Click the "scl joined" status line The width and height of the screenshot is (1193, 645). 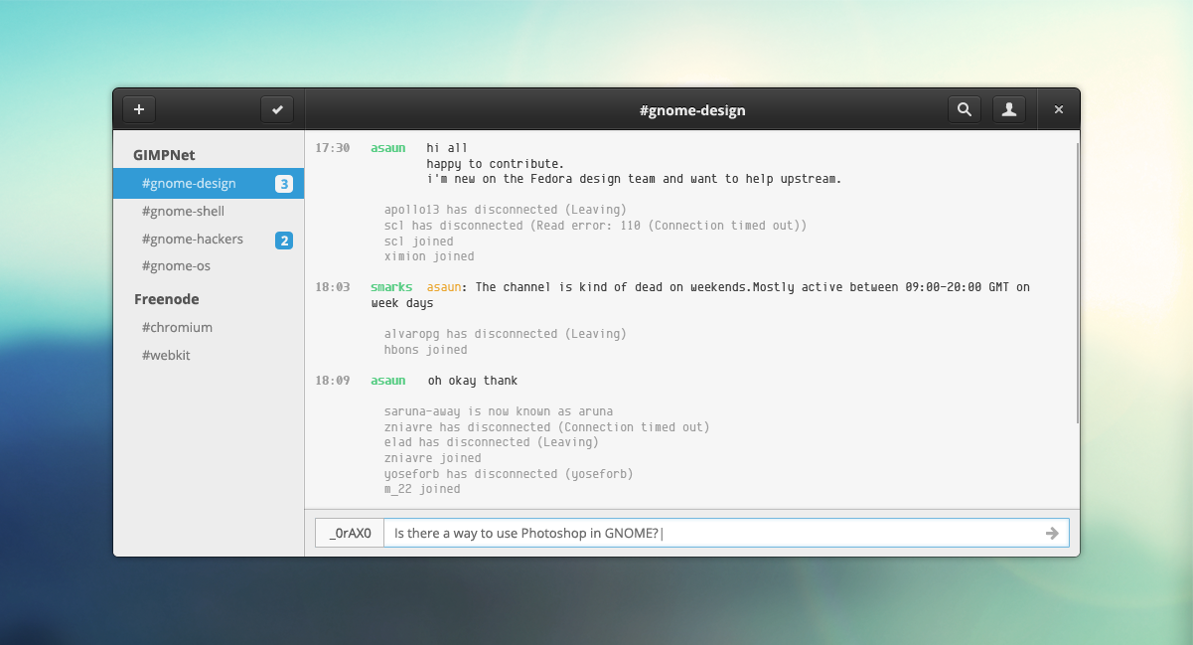[419, 242]
